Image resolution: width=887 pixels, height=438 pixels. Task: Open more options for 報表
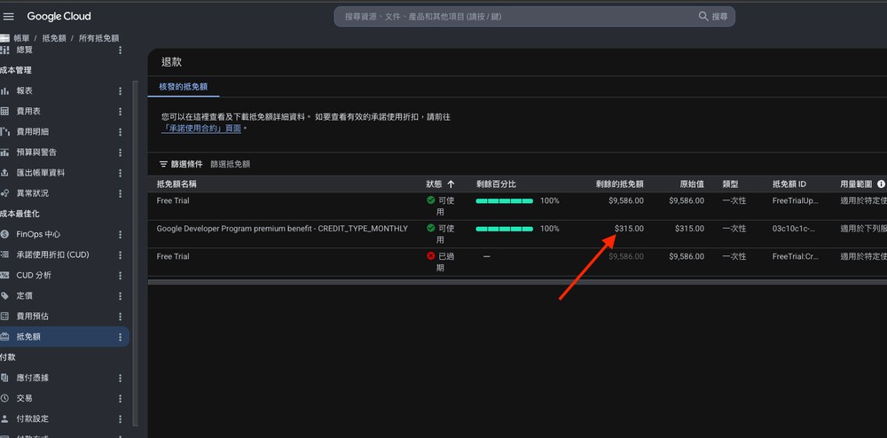point(120,91)
